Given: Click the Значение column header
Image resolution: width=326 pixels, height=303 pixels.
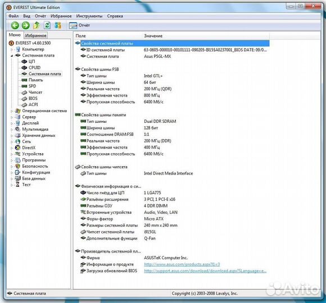Looking at the screenshot, I should 153,36.
